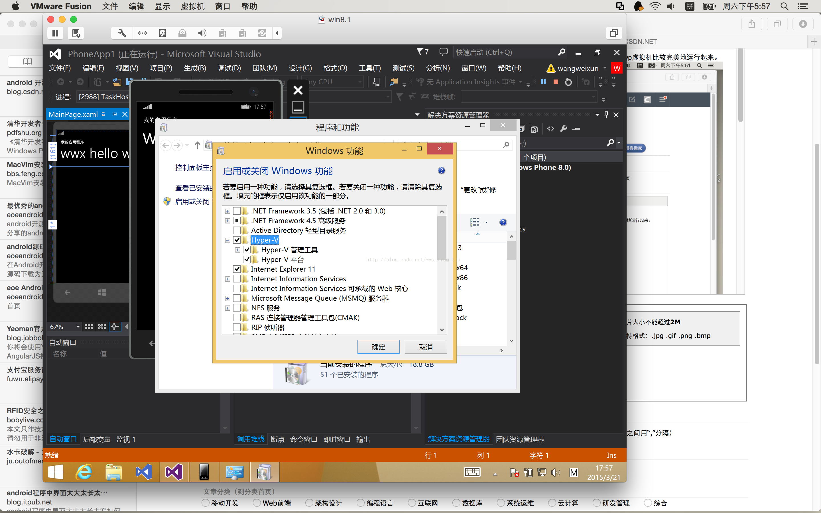Click 启用或关闭 Windows features link

[x=193, y=201]
